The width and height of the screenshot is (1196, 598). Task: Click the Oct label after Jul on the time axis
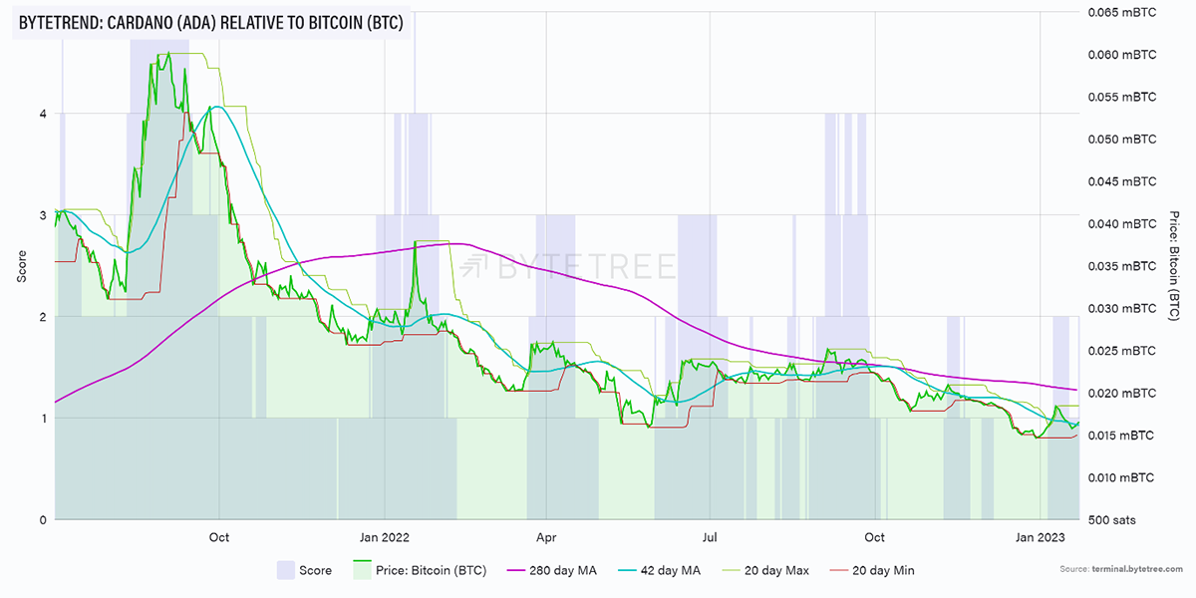pyautogui.click(x=874, y=538)
